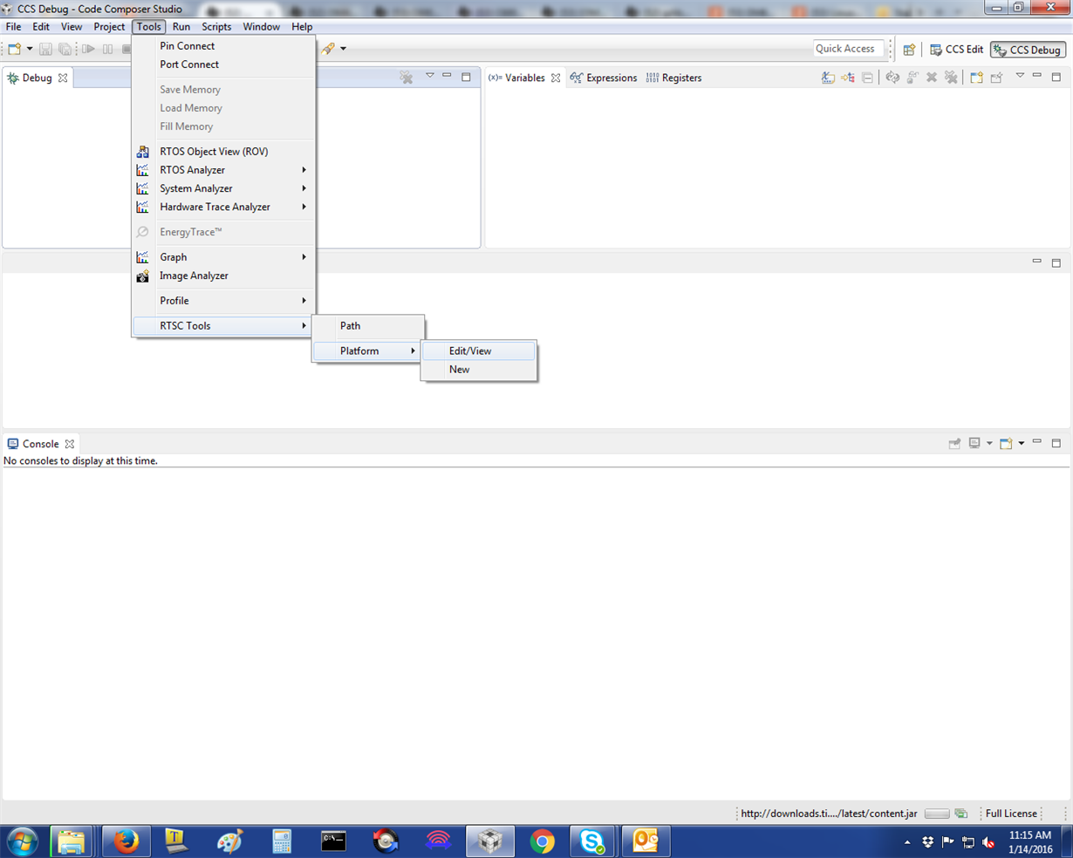Open RTOS Object View (ROV)
The width and height of the screenshot is (1073, 858).
[223, 152]
